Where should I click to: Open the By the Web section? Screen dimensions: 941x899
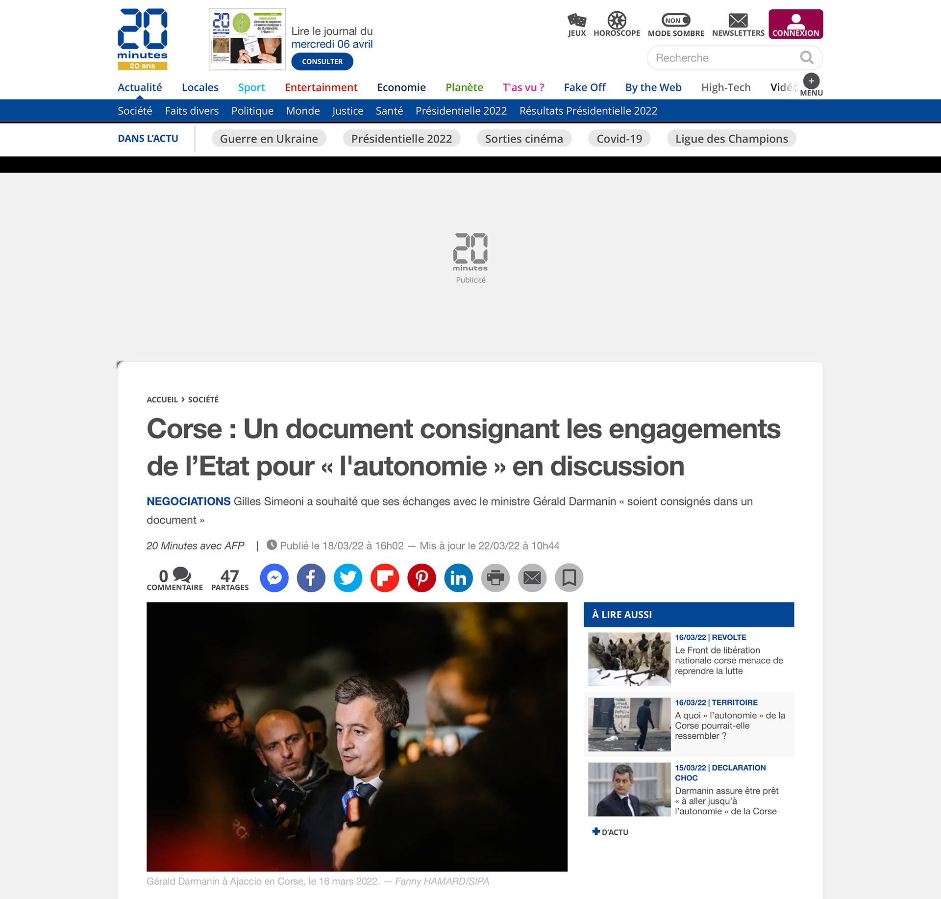click(x=653, y=87)
